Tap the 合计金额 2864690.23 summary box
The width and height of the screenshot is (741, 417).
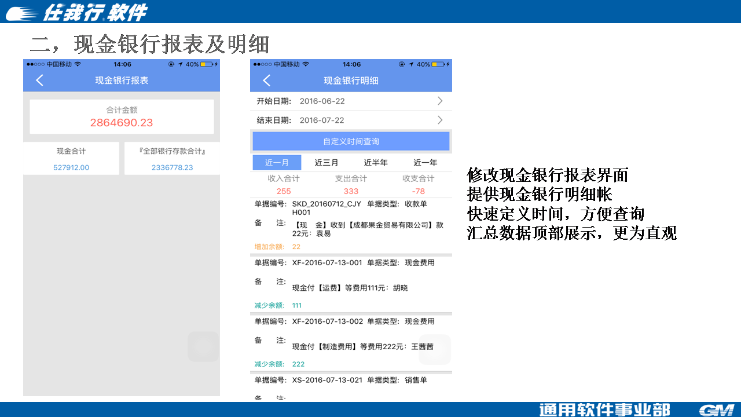point(122,116)
